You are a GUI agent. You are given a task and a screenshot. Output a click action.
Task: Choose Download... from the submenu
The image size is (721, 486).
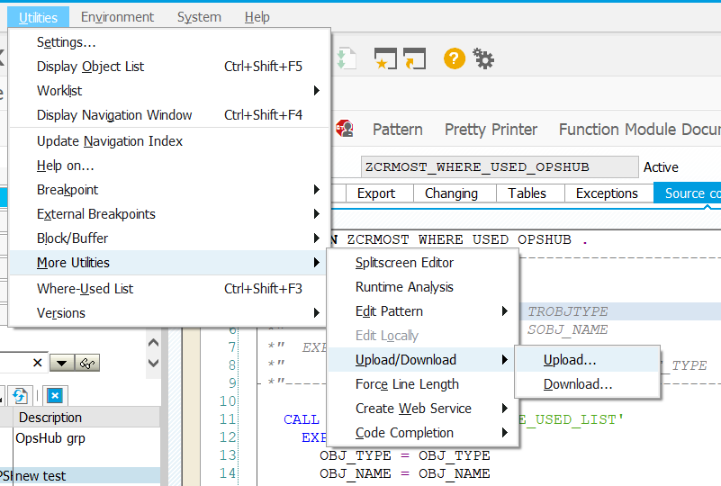pyautogui.click(x=577, y=384)
